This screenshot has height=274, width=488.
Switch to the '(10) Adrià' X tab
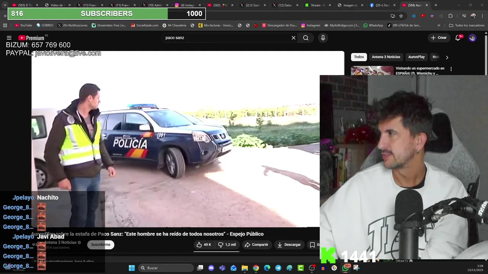155,5
